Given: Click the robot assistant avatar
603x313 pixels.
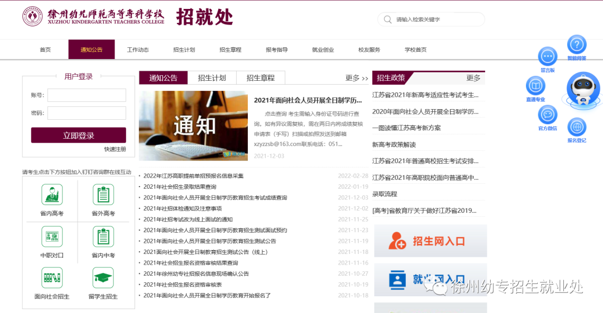Looking at the screenshot, I should [x=583, y=90].
